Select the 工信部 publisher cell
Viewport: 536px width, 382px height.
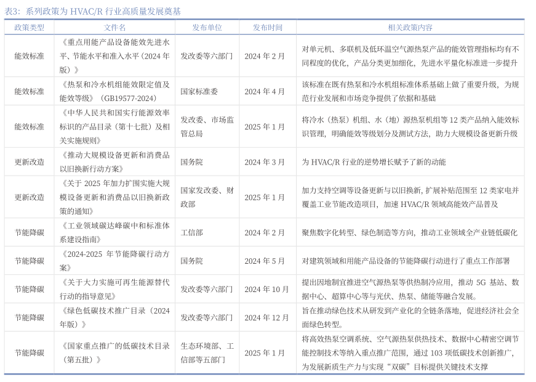(x=191, y=232)
